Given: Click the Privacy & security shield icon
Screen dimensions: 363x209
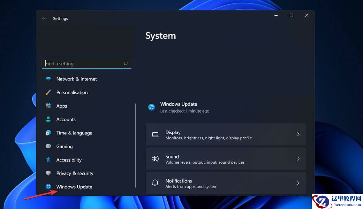Looking at the screenshot, I should [48, 173].
